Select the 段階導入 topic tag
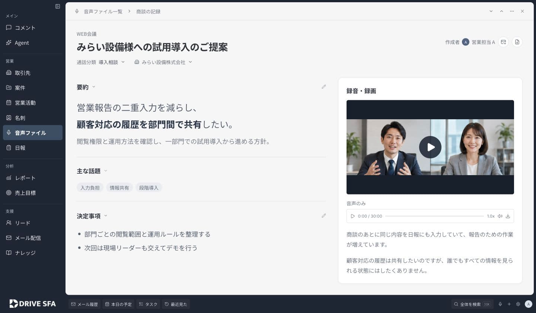 point(149,188)
